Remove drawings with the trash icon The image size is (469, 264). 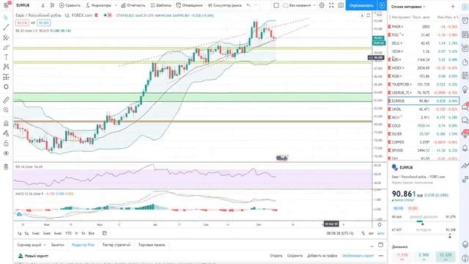point(6,166)
